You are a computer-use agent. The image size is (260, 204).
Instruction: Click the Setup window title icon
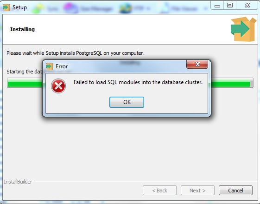[x=6, y=7]
